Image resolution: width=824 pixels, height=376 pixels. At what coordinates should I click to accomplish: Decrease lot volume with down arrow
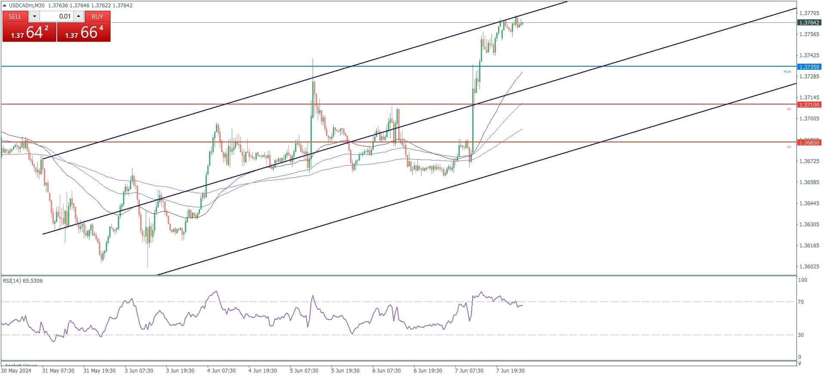click(x=35, y=16)
